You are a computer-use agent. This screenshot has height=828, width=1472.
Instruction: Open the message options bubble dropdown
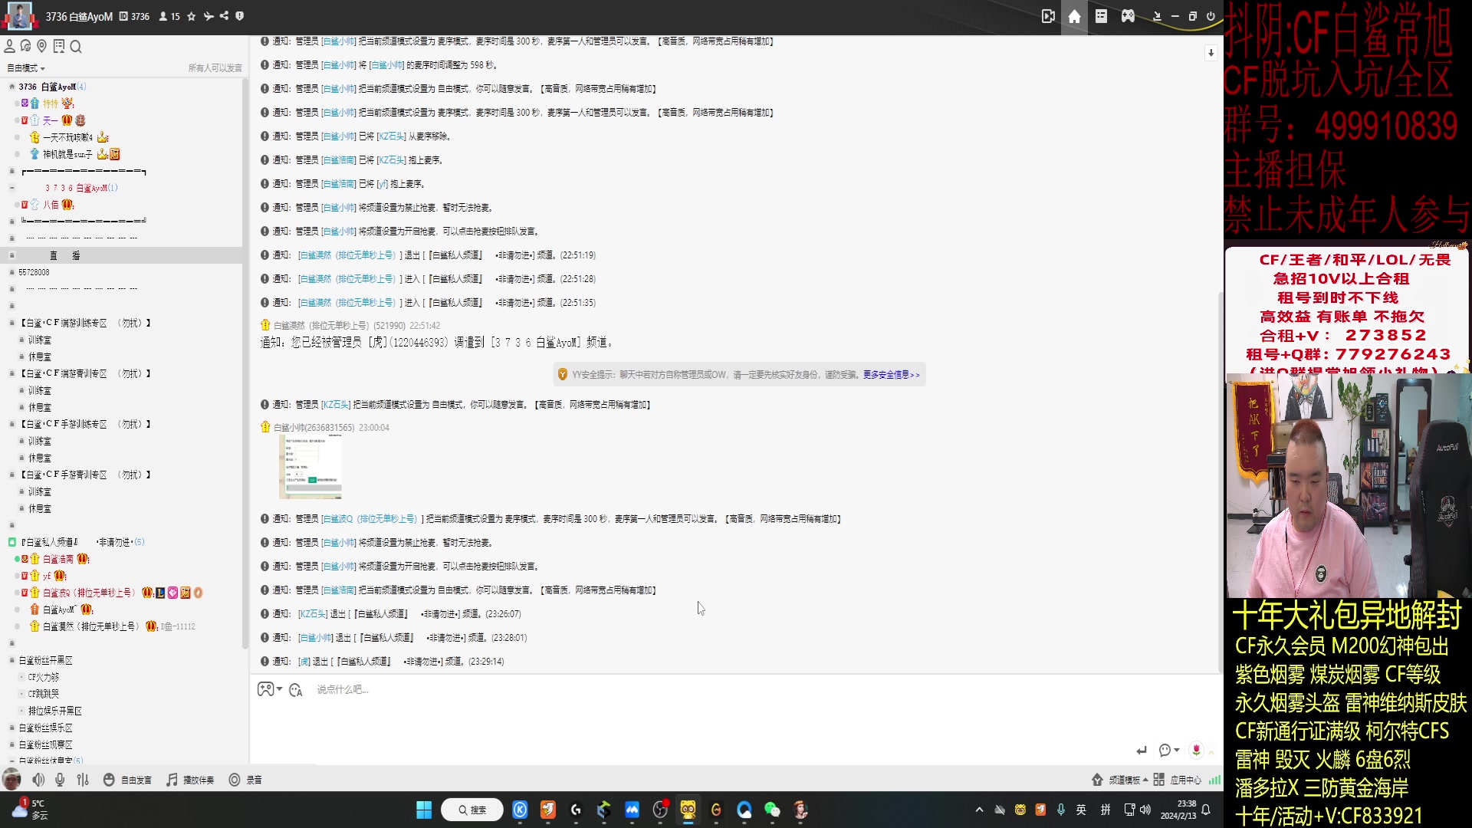(1168, 751)
